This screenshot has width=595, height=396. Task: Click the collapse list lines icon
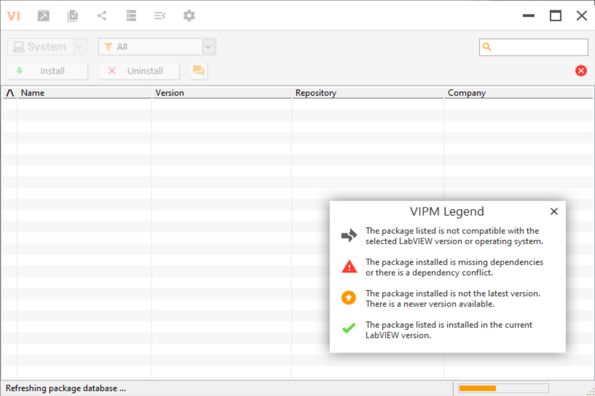click(x=160, y=16)
